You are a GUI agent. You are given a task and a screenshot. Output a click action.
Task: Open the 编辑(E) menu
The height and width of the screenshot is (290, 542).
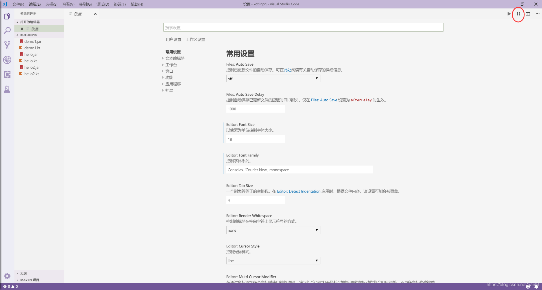click(35, 4)
